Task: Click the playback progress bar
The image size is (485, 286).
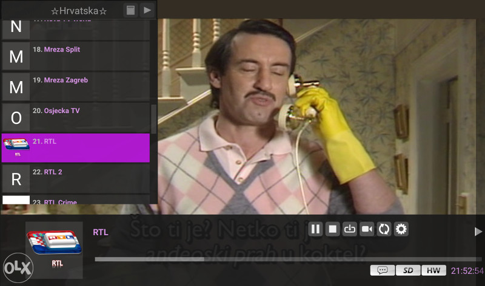Action: point(287,259)
